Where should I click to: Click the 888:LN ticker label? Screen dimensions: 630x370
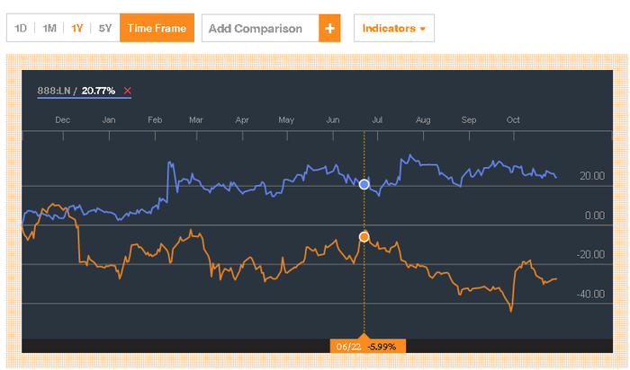54,91
